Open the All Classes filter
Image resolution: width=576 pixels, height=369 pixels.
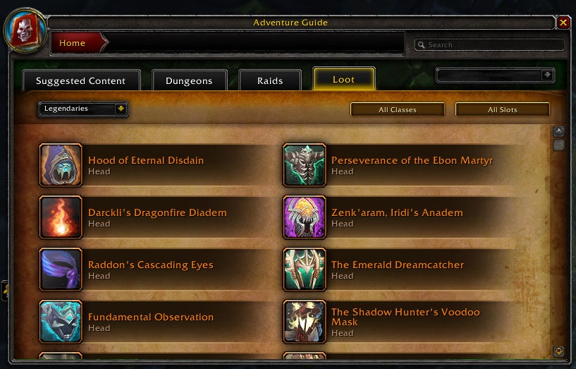398,109
